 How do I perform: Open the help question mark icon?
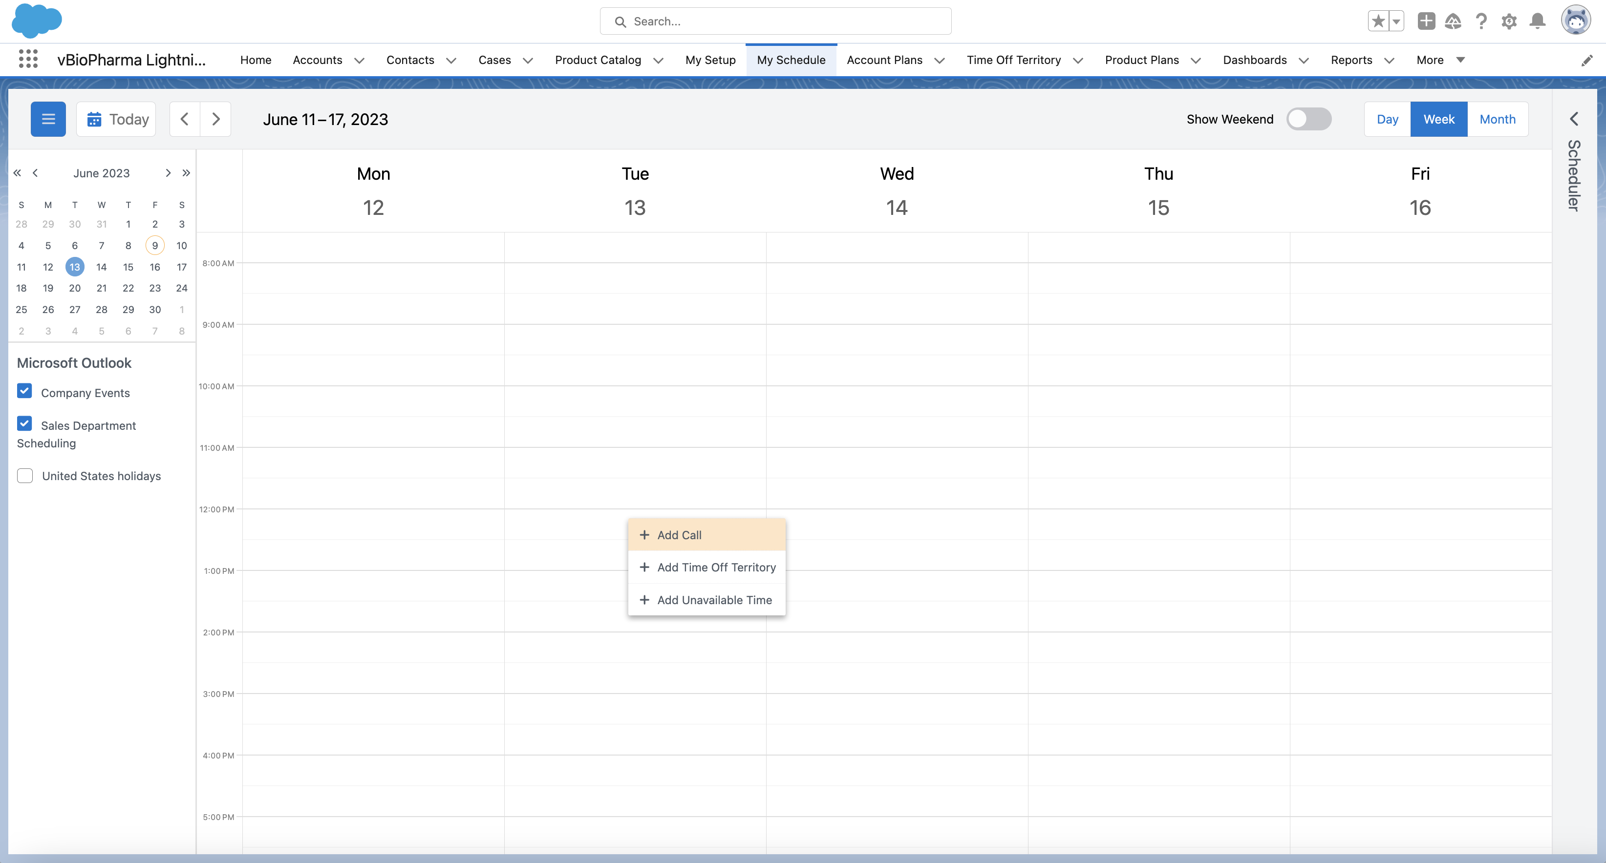click(1481, 21)
